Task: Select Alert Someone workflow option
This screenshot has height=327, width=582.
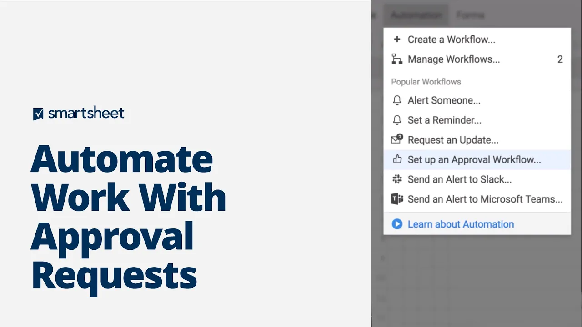Action: coord(477,100)
